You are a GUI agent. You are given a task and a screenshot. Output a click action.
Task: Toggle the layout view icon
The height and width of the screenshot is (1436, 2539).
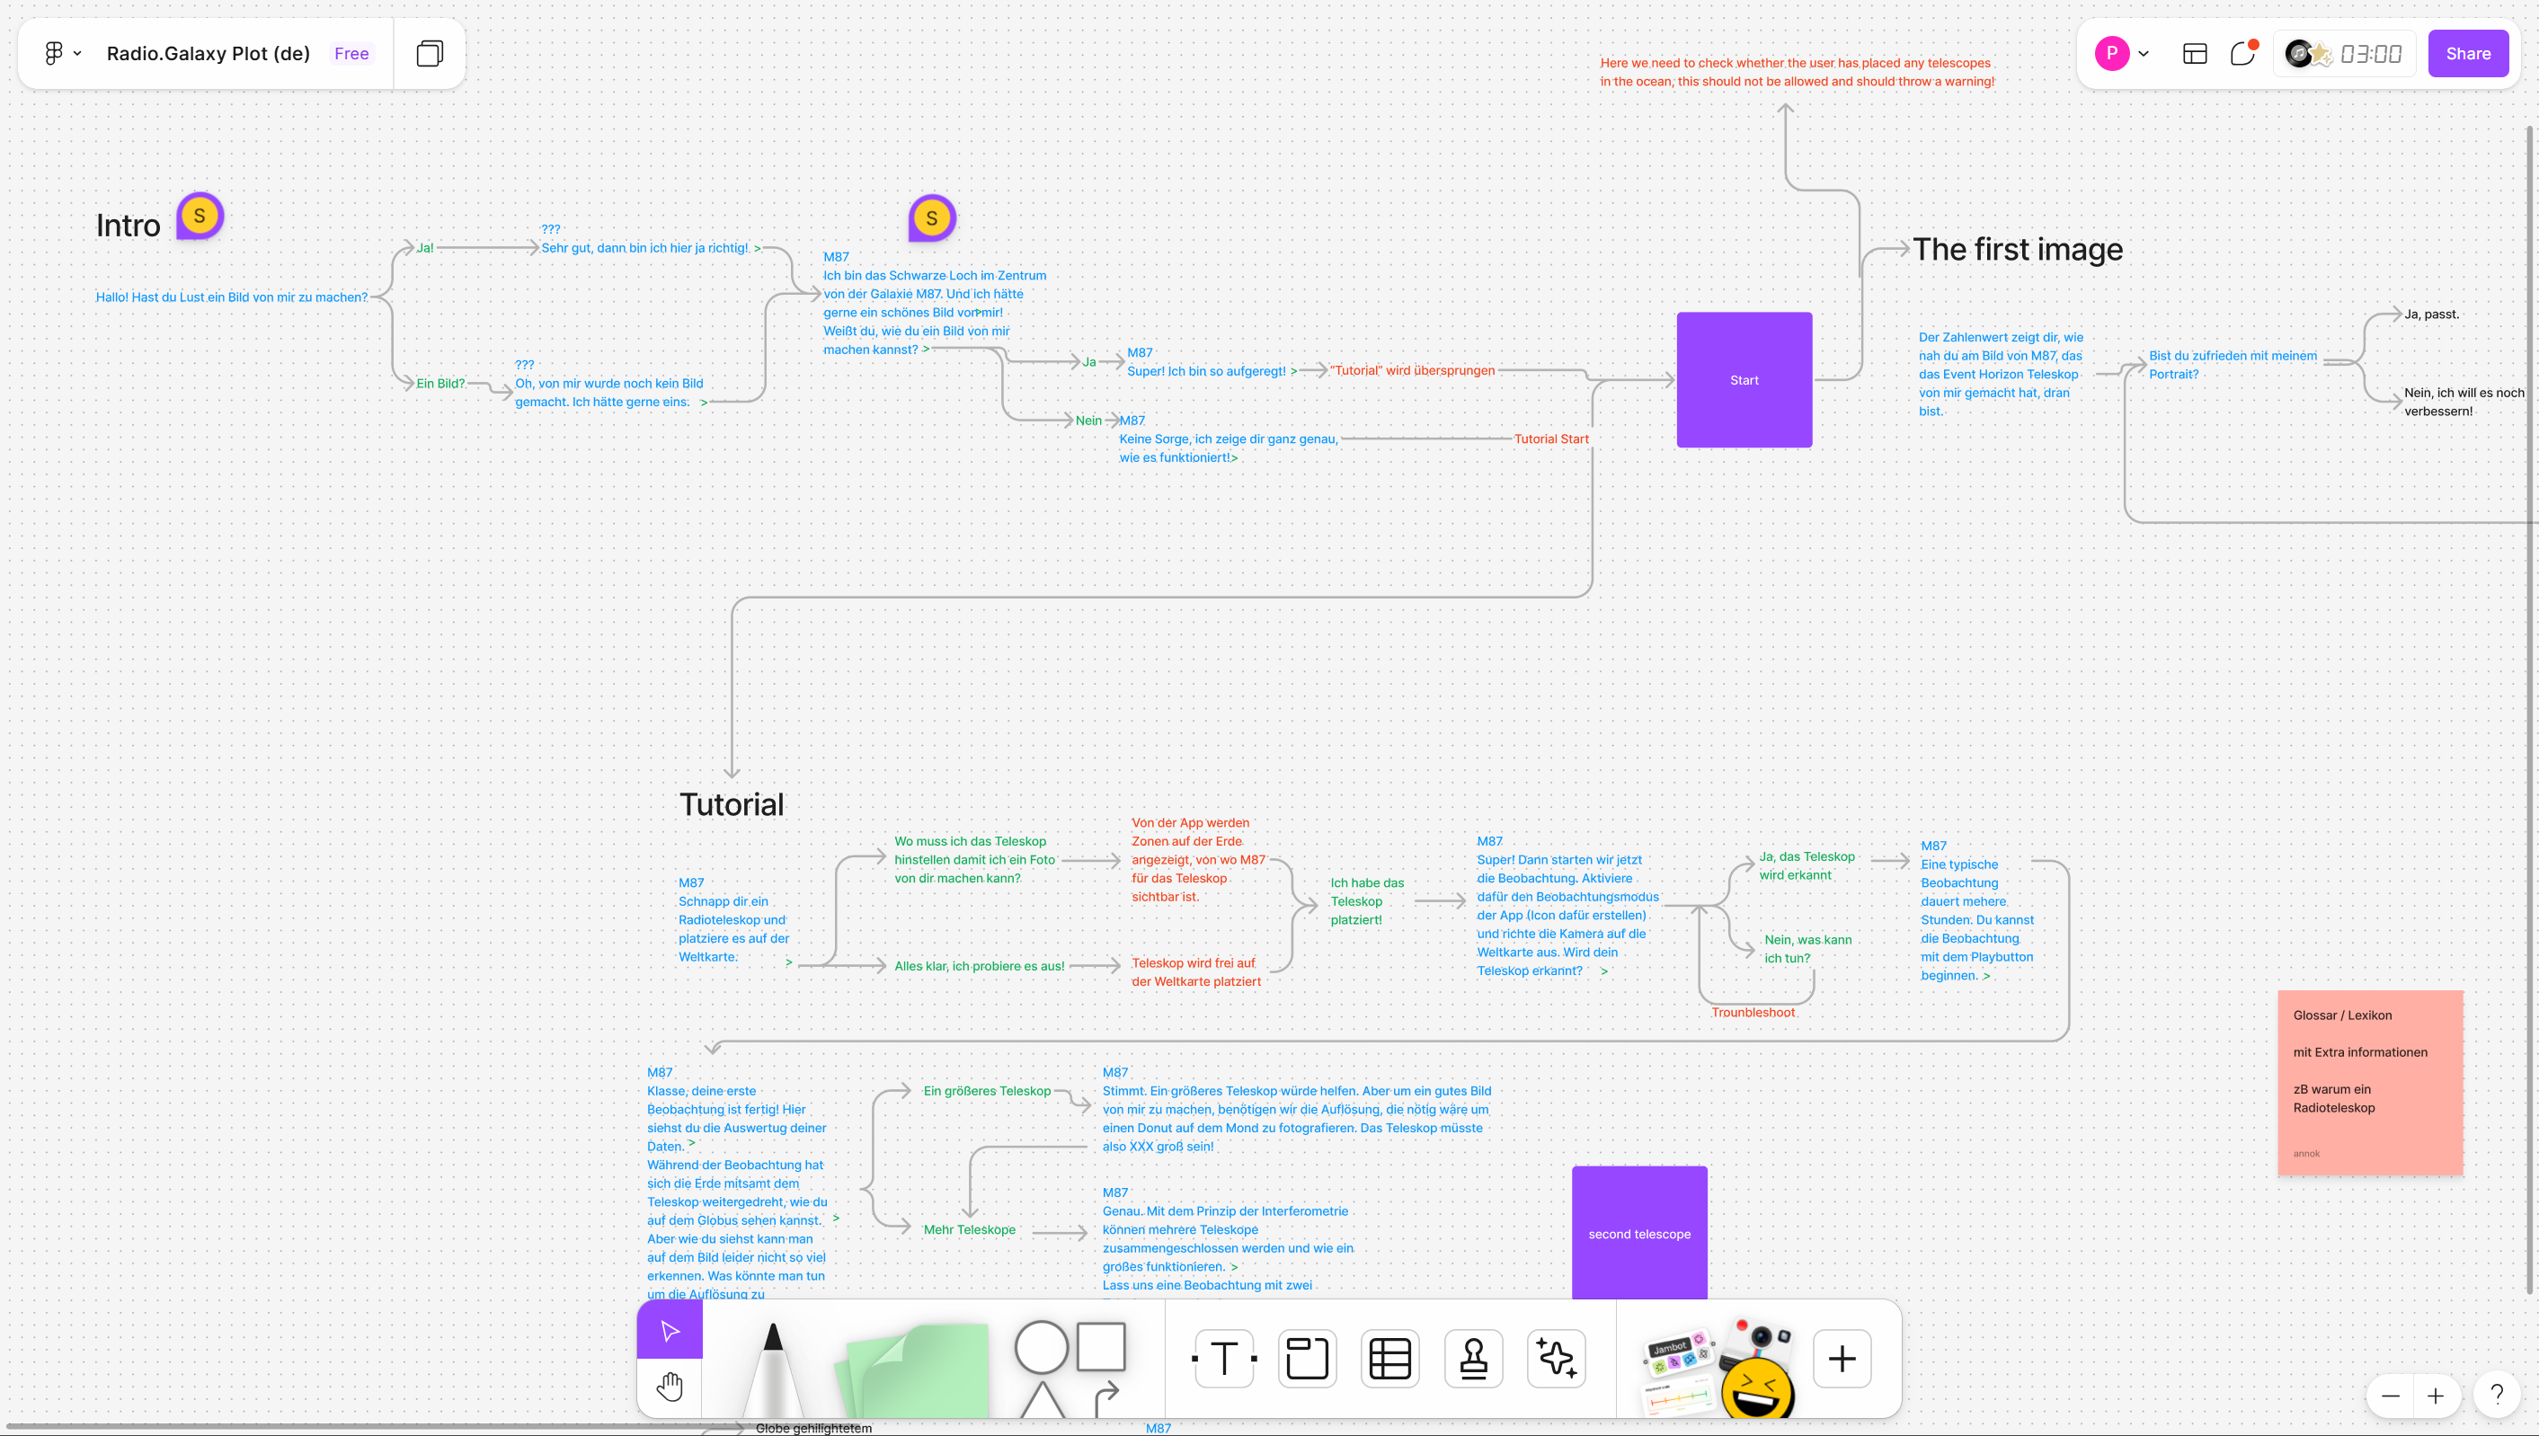click(2194, 53)
